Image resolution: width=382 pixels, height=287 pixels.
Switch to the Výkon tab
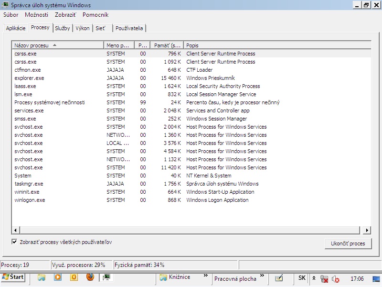point(82,28)
